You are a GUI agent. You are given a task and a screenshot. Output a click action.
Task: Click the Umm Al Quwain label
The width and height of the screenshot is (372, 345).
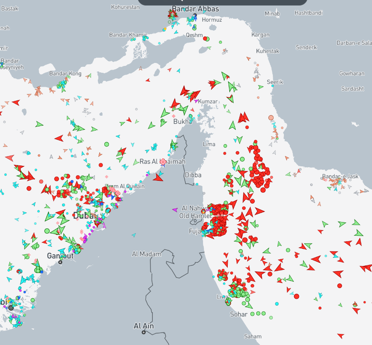pos(125,186)
